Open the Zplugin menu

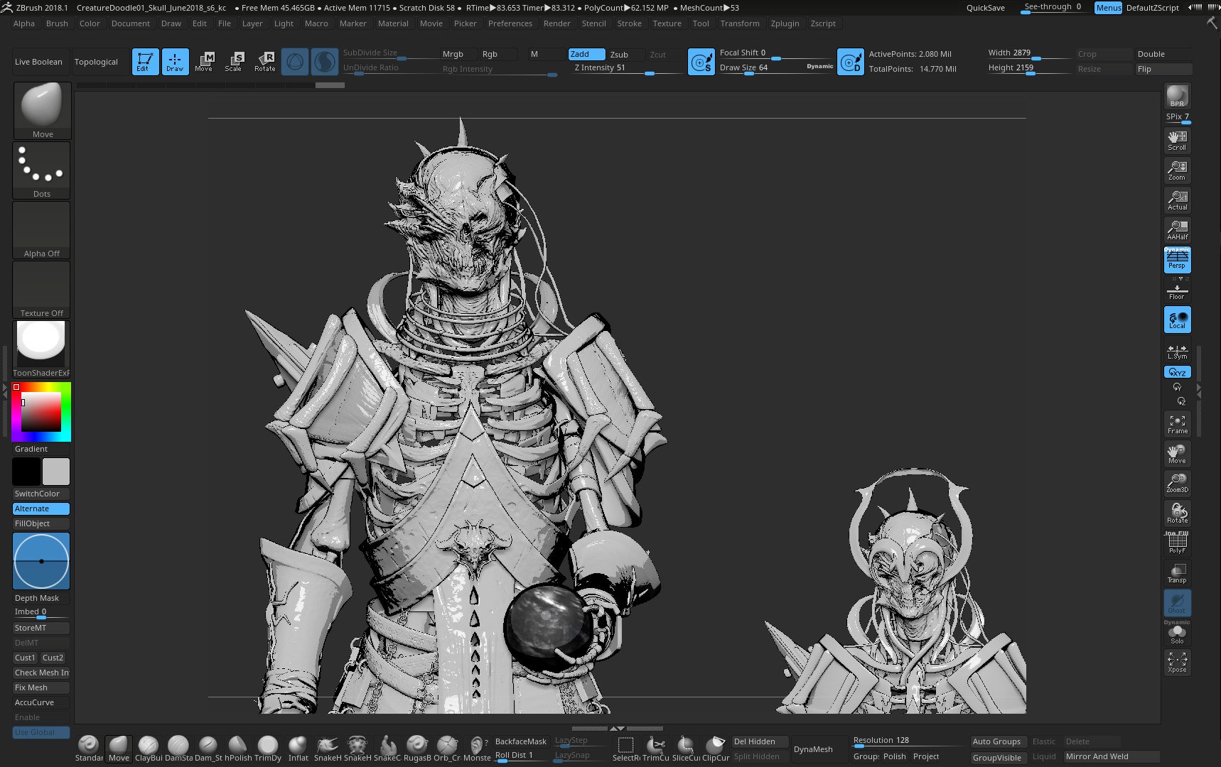pyautogui.click(x=785, y=23)
